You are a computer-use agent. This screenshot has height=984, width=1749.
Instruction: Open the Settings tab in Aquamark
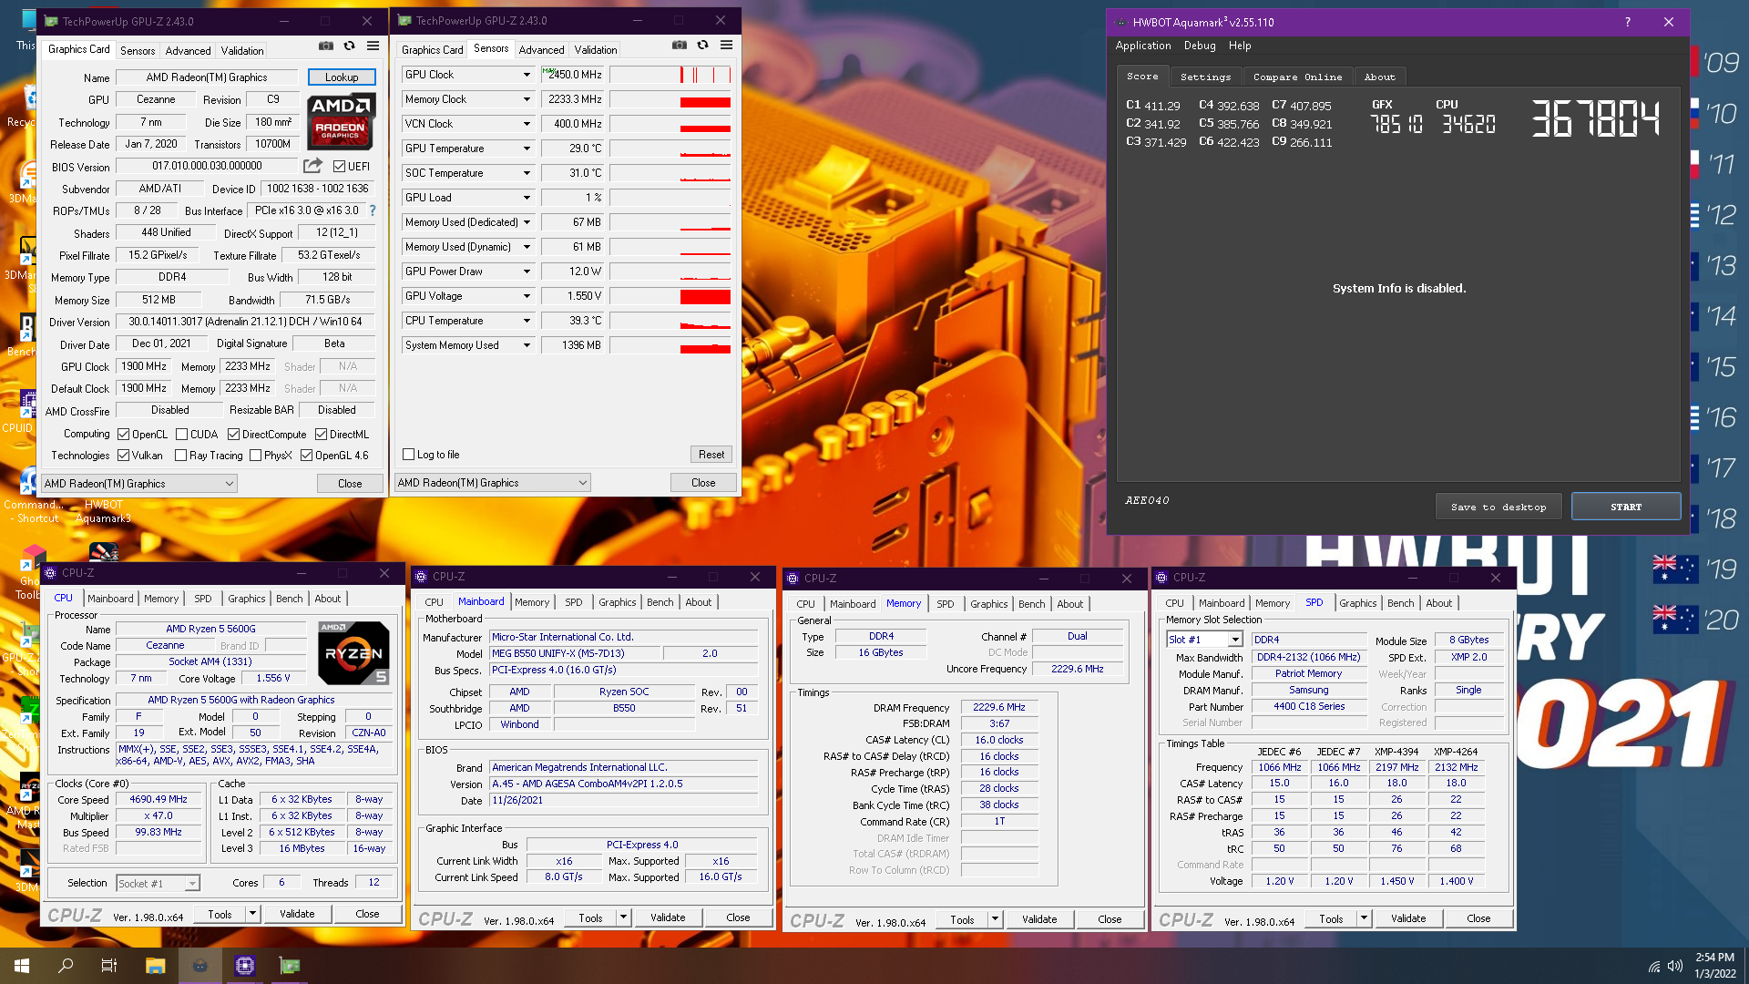point(1205,77)
